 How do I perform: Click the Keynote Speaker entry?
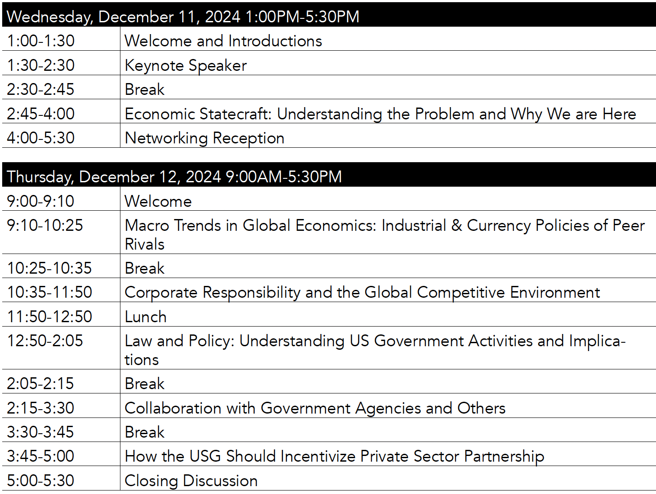point(186,66)
